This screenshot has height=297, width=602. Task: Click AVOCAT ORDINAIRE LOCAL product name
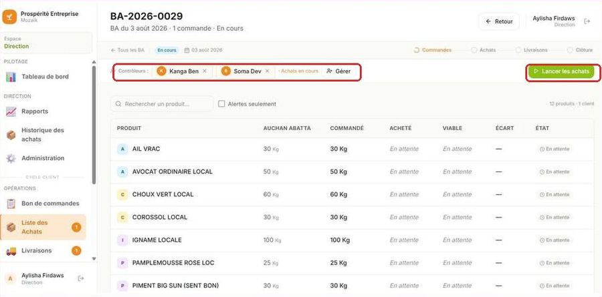173,172
